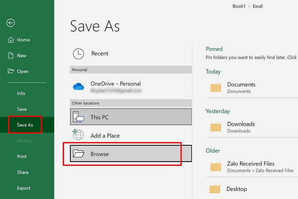Click the OneDrive cloud icon
298x199 pixels.
[x=79, y=86]
